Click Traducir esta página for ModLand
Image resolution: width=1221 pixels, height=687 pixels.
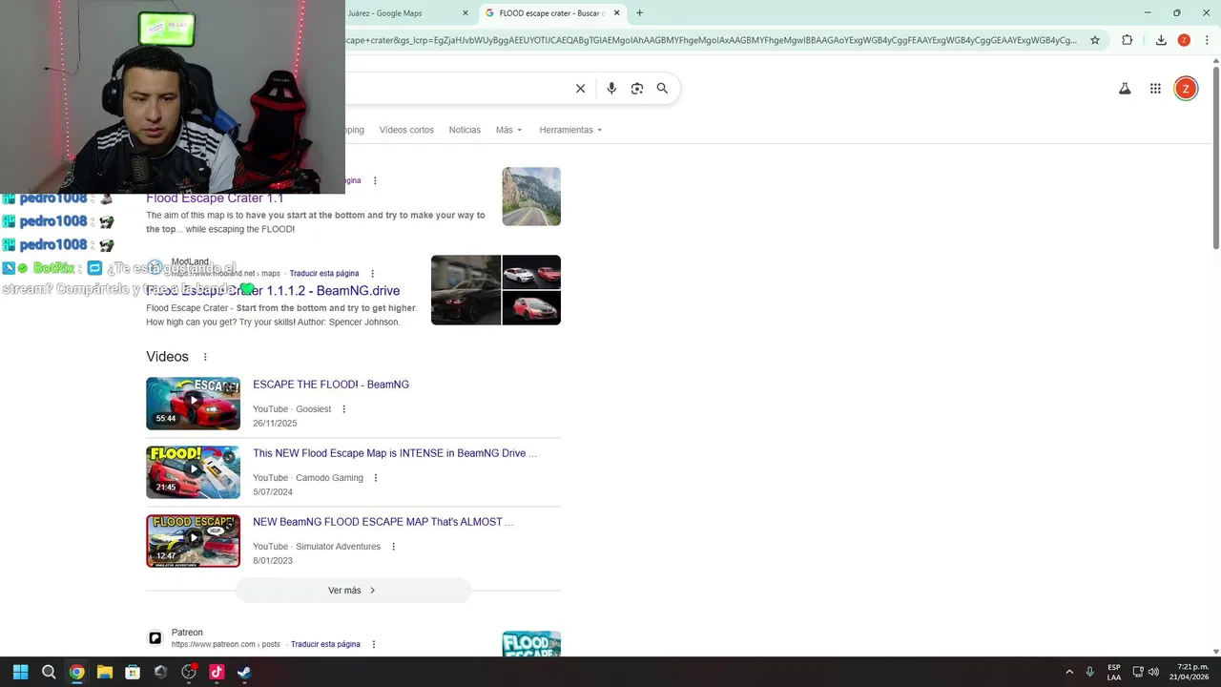point(324,274)
